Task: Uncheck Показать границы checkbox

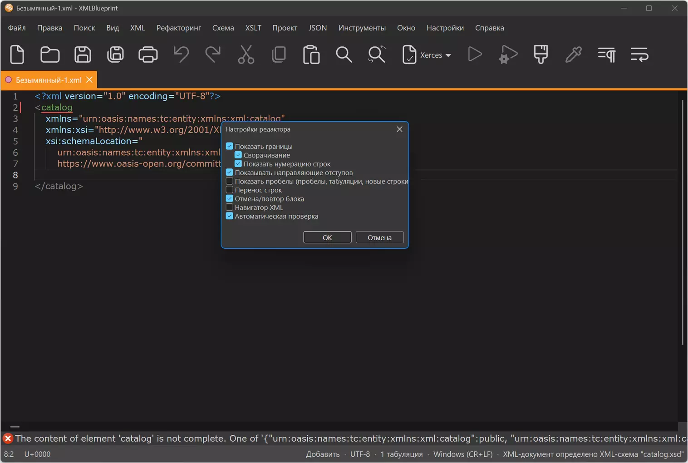Action: click(x=230, y=146)
